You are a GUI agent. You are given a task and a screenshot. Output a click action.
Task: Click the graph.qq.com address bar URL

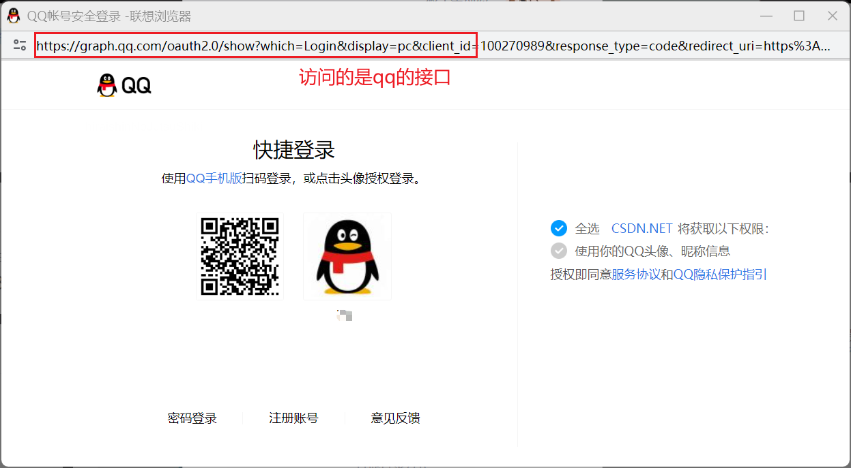click(433, 46)
